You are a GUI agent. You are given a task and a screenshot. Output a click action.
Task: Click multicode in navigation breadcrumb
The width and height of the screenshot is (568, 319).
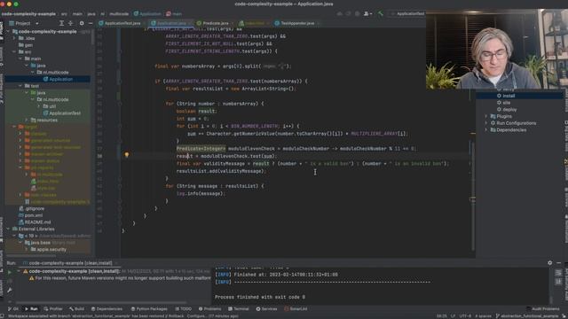pos(119,14)
